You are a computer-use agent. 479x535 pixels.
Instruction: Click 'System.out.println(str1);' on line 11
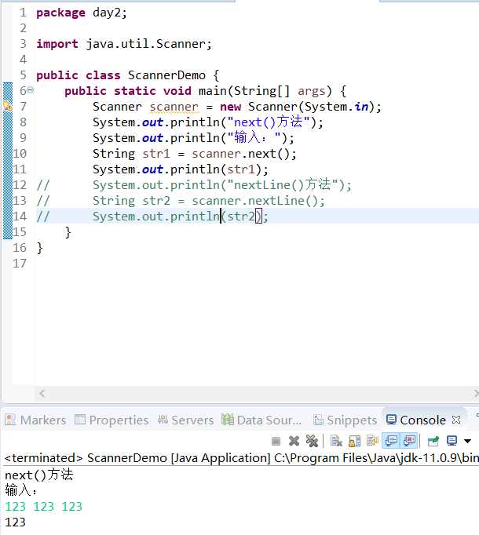[181, 169]
